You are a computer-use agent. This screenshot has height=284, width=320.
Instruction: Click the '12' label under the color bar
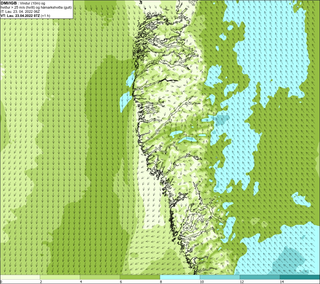(x=242, y=282)
